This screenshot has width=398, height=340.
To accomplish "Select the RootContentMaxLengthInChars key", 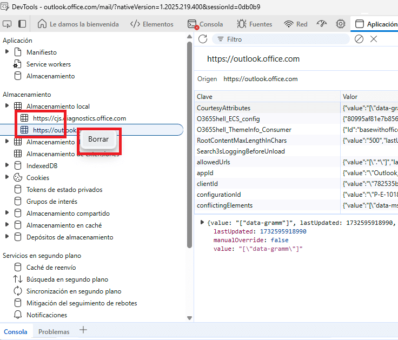I will (267, 141).
